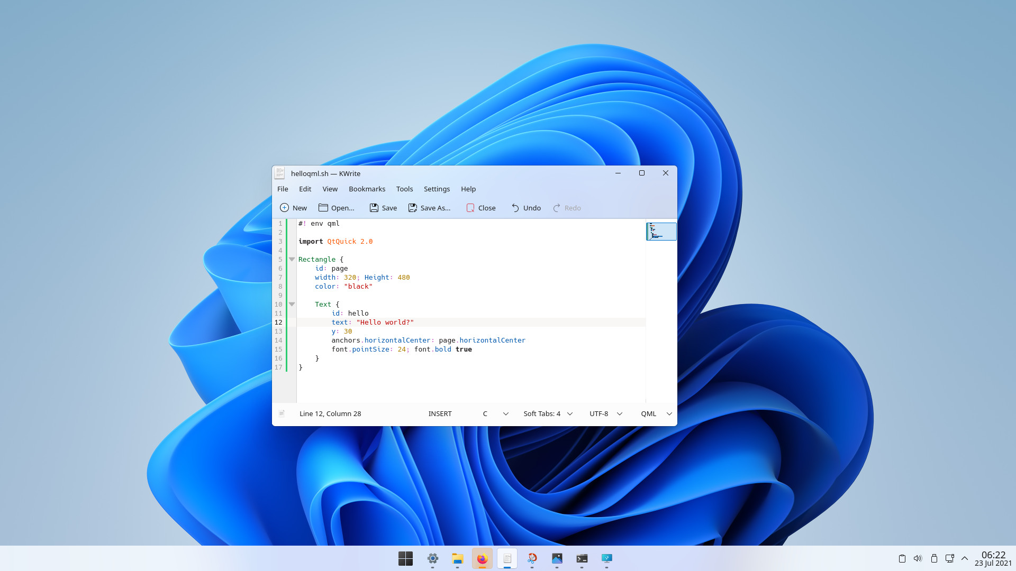Open the UTF-8 encoding dropdown
The width and height of the screenshot is (1016, 571).
pyautogui.click(x=605, y=413)
